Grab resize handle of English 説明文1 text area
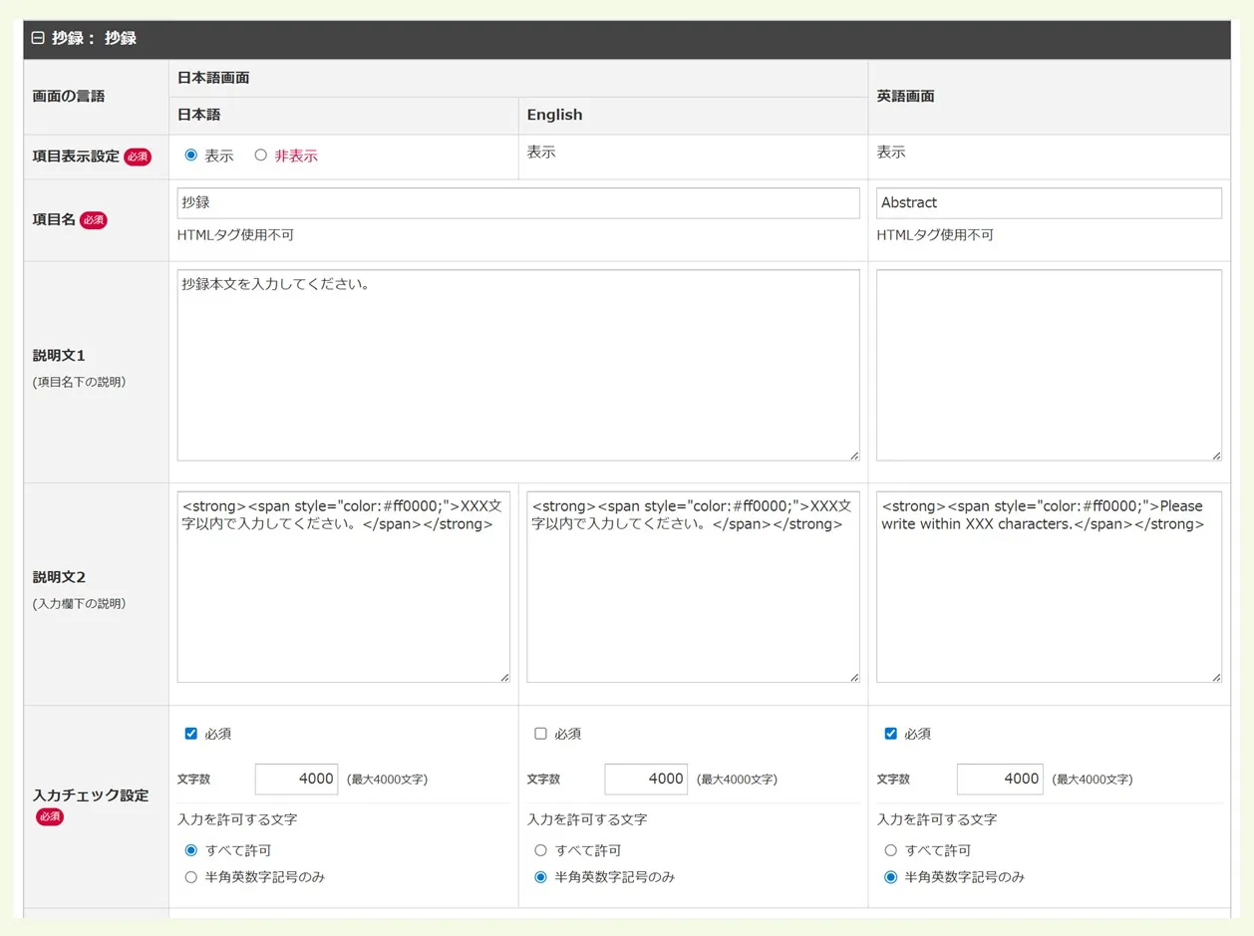This screenshot has width=1254, height=936. pos(1216,456)
